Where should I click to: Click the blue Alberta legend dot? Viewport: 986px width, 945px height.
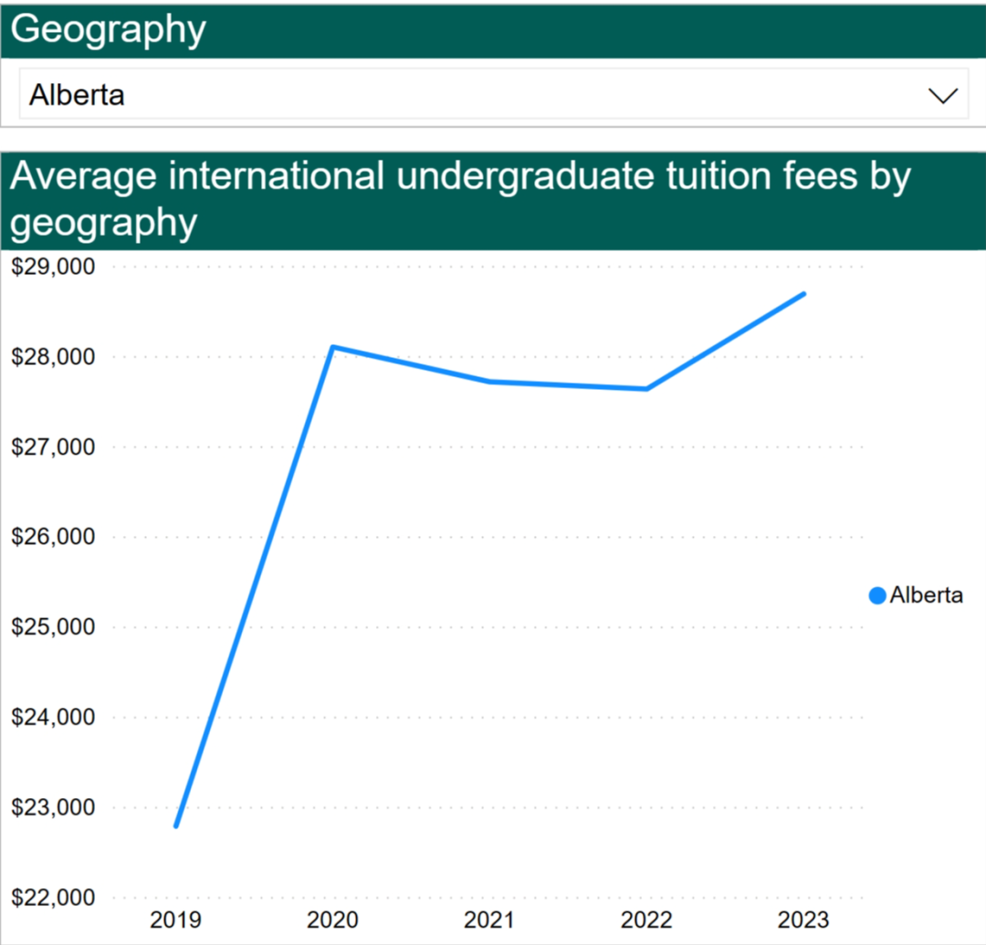click(x=877, y=594)
